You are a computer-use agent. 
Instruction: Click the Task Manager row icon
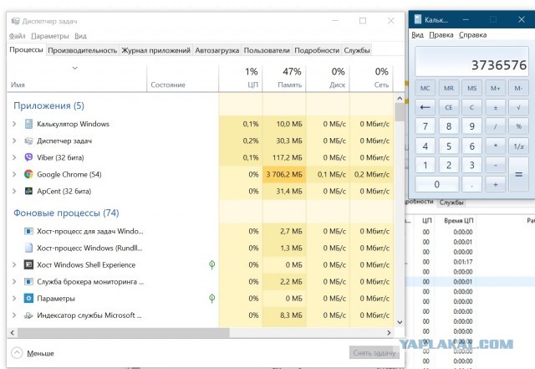pos(28,141)
